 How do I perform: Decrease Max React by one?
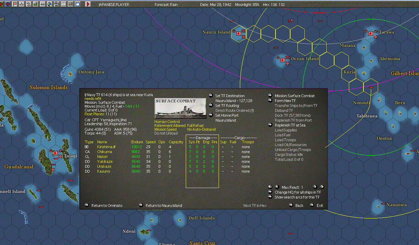pos(277,187)
